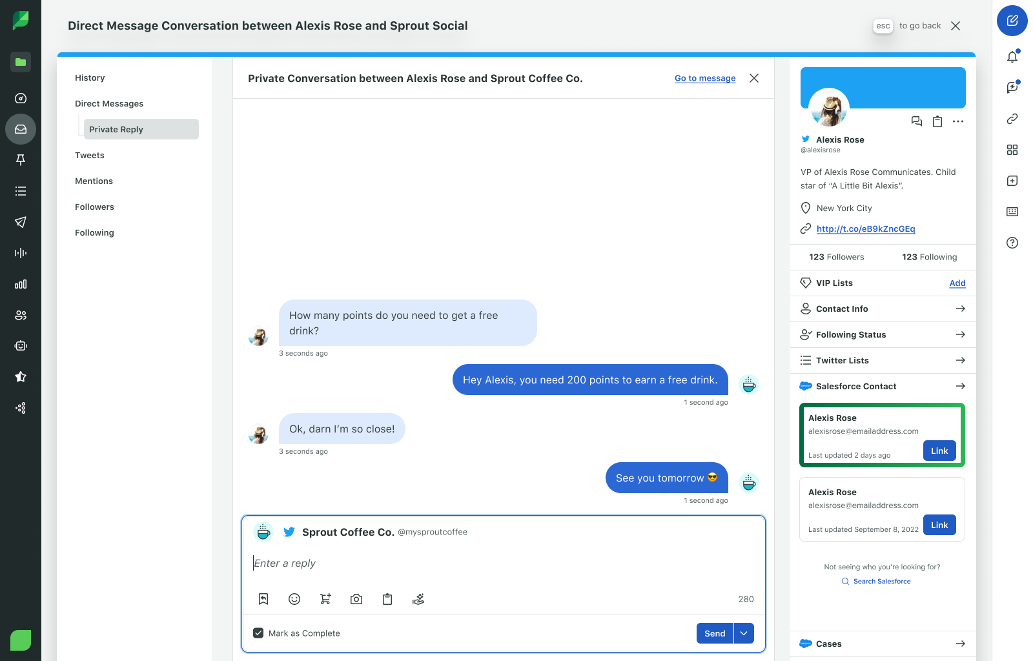Open the http://t.co/eB9kZncGEq profile link
The height and width of the screenshot is (661, 1033).
(x=866, y=229)
